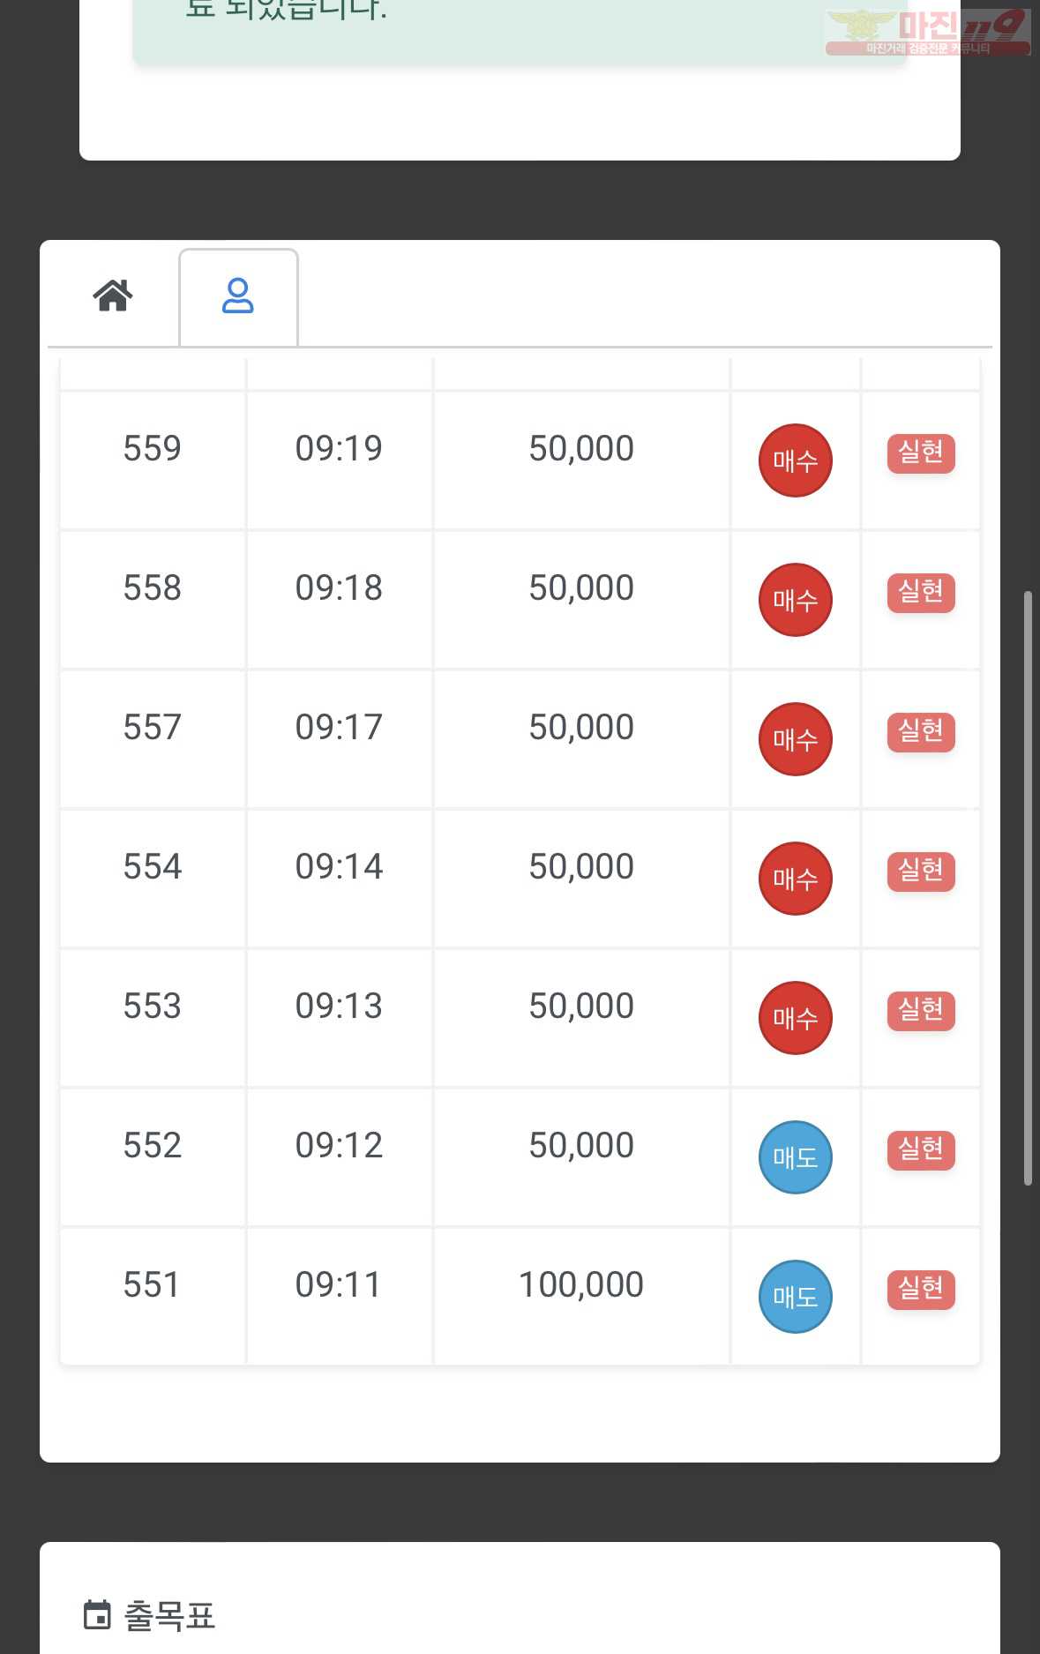Screen dimensions: 1040x1654
Task: Open the 출목표 section heading
Action: (170, 1616)
